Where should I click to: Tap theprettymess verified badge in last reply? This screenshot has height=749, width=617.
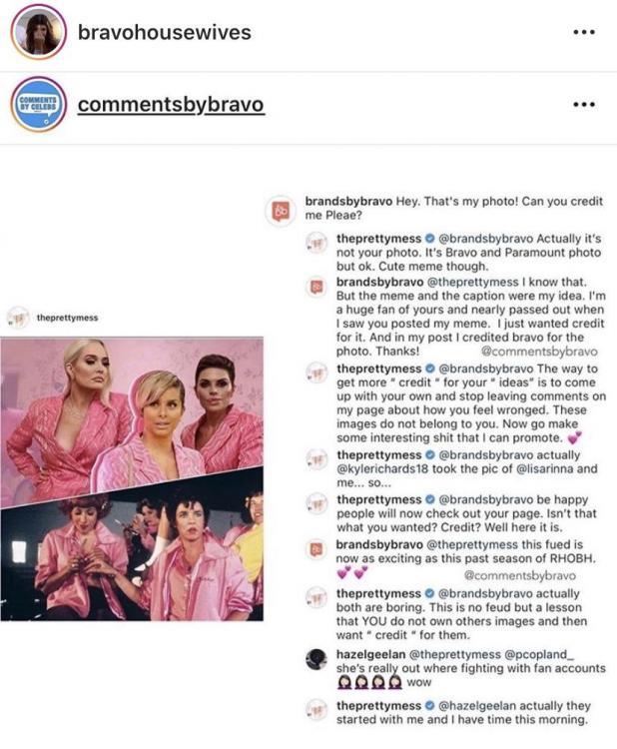(x=429, y=705)
